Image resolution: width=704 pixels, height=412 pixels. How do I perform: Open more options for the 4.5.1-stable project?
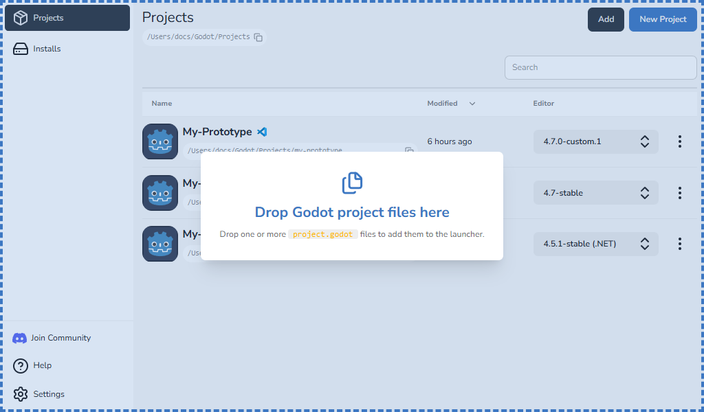point(680,244)
